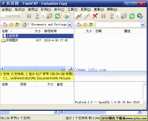This screenshot has height=121, width=148.
Task: Click the local list horizontal scrollbar thumb
Action: (35, 69)
